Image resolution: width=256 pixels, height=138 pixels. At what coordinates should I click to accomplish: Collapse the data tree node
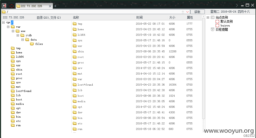click(x=23, y=40)
